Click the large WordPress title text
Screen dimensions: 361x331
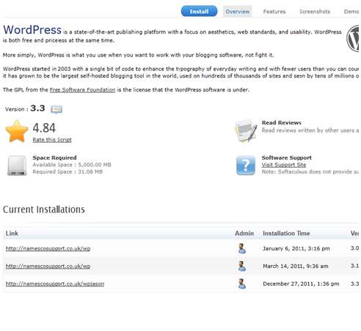click(x=32, y=30)
